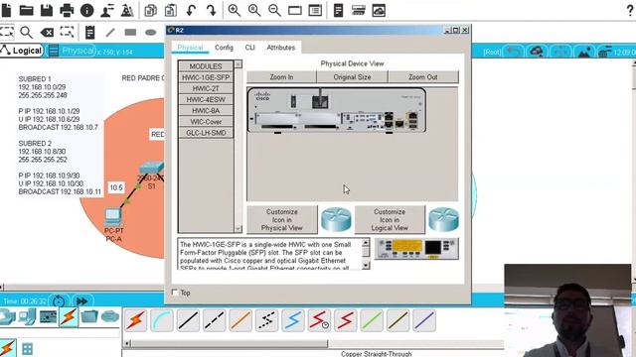Image resolution: width=636 pixels, height=357 pixels.
Task: Open the drawing palette rectangle icon
Action: [x=295, y=10]
